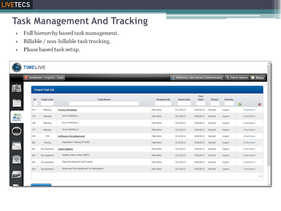
Task: Click the Start Date column header
Action: [x=184, y=99]
